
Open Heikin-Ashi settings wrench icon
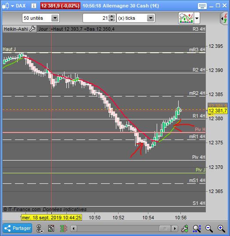point(32,29)
